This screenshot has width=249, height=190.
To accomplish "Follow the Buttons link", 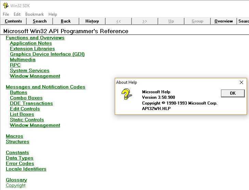I will click(18, 92).
